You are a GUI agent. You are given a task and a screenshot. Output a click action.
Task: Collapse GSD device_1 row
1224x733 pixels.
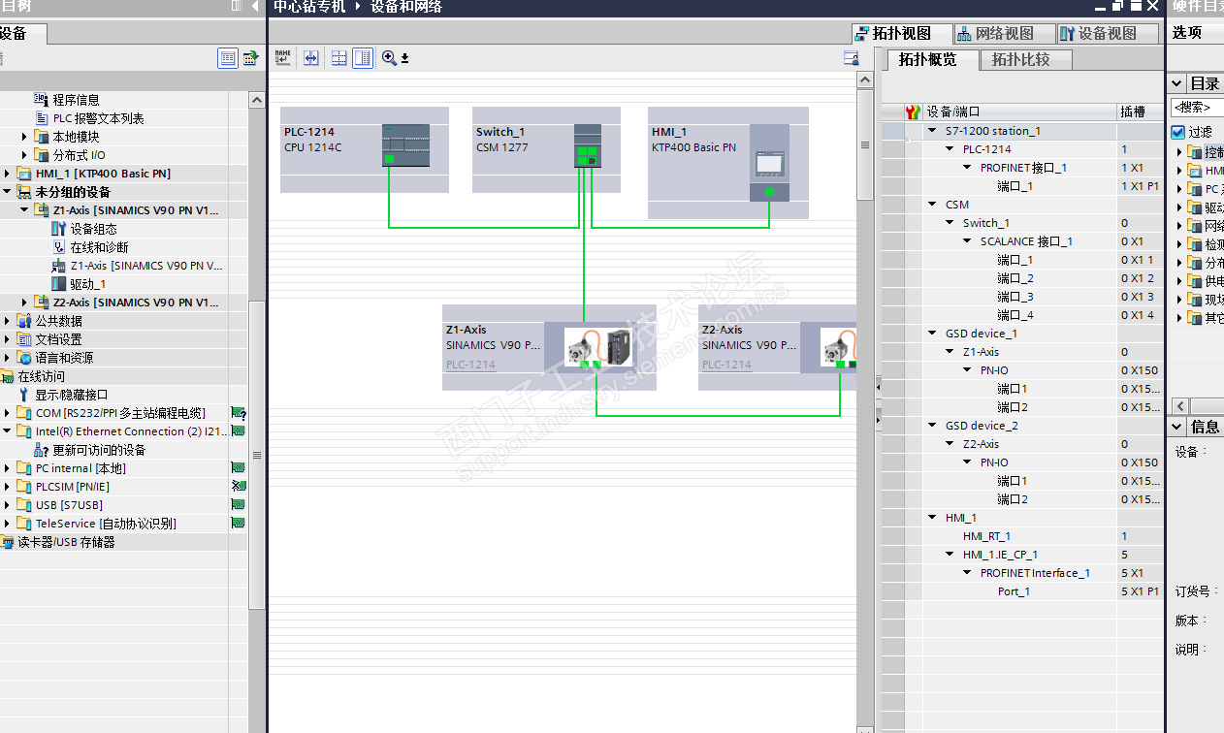pos(933,334)
